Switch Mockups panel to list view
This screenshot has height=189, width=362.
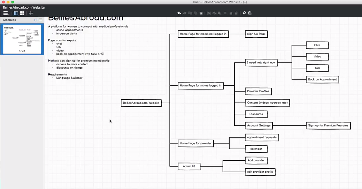coord(41,20)
